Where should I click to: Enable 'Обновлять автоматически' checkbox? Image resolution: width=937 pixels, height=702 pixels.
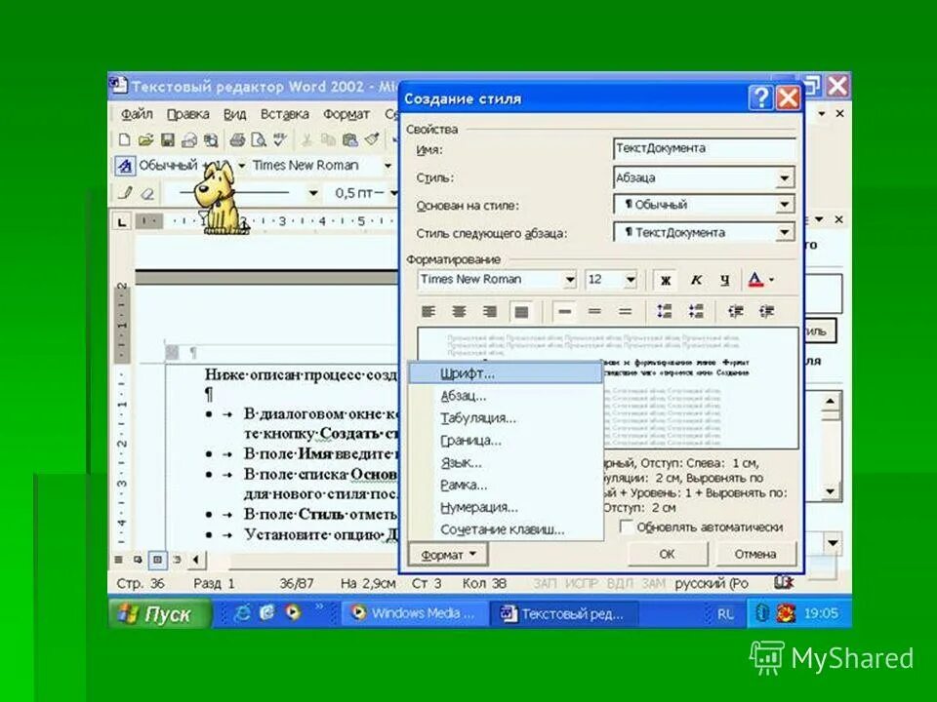coord(627,526)
